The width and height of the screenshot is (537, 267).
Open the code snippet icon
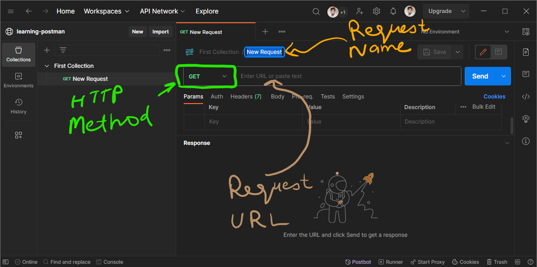click(x=526, y=96)
